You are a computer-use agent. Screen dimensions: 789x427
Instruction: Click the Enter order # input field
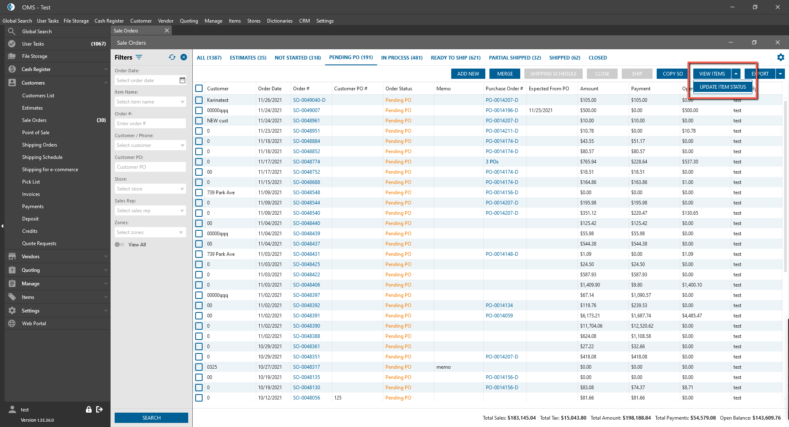[x=150, y=124]
